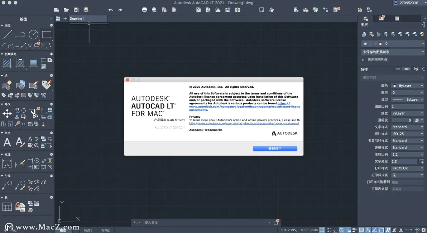
Task: Select the Multiline Text tool
Action: [7, 142]
